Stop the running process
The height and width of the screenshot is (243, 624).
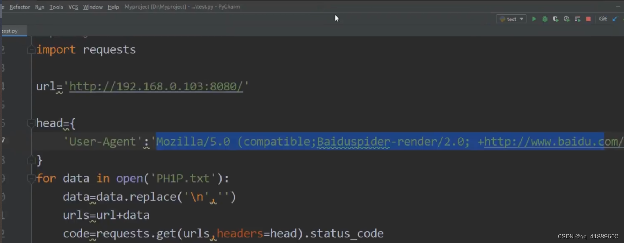coord(588,19)
